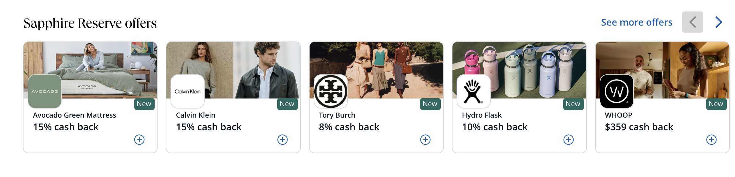The width and height of the screenshot is (735, 177).
Task: Click the Tory Burch logo icon
Action: [331, 91]
